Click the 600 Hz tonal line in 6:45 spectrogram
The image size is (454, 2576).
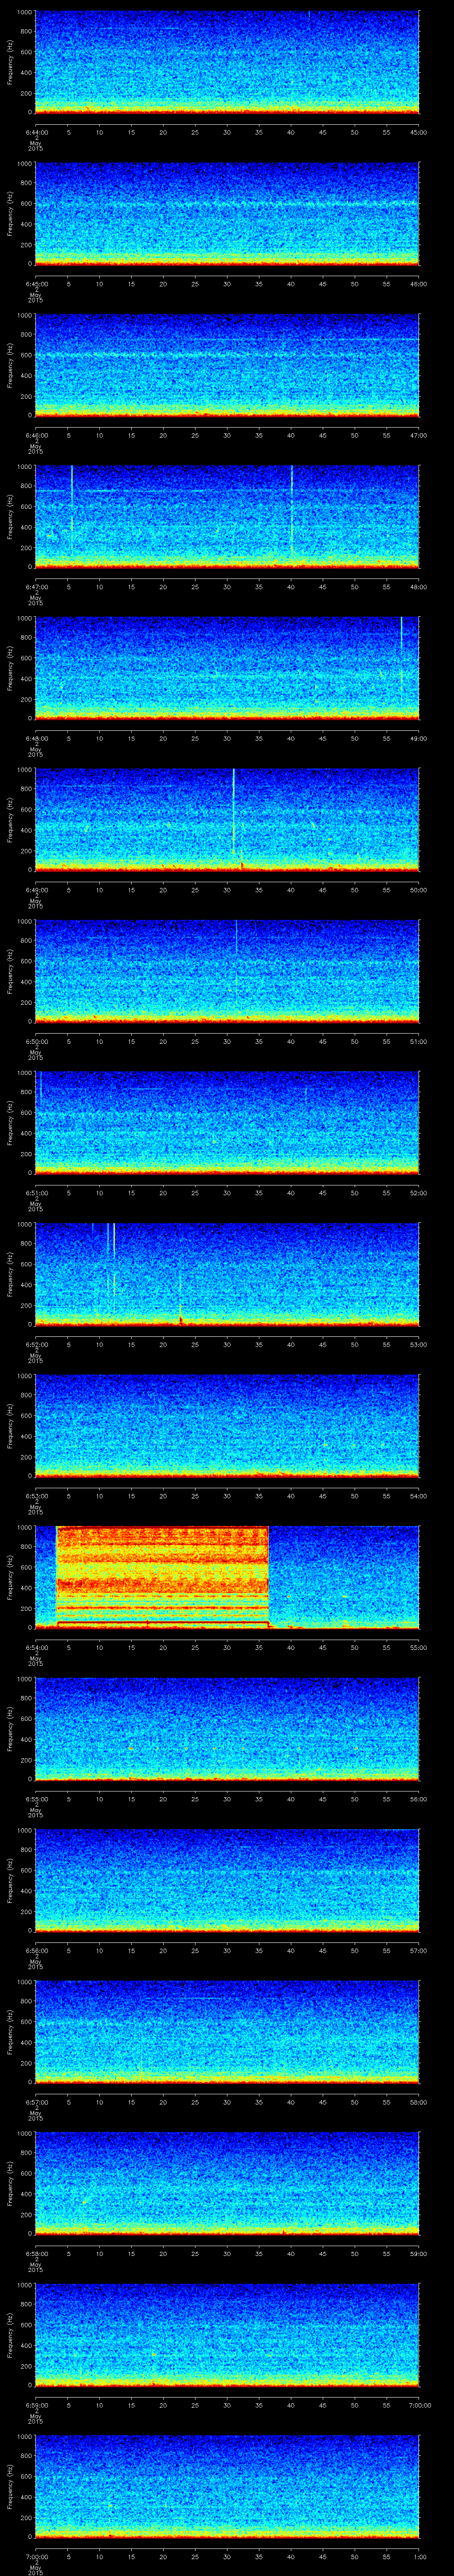(x=227, y=204)
